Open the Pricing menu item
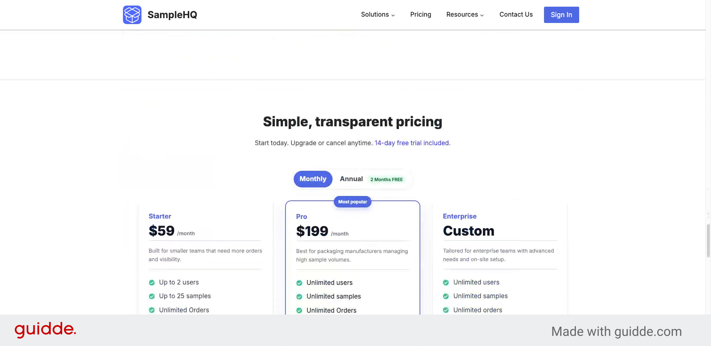Screen dimensions: 711x346 click(421, 14)
